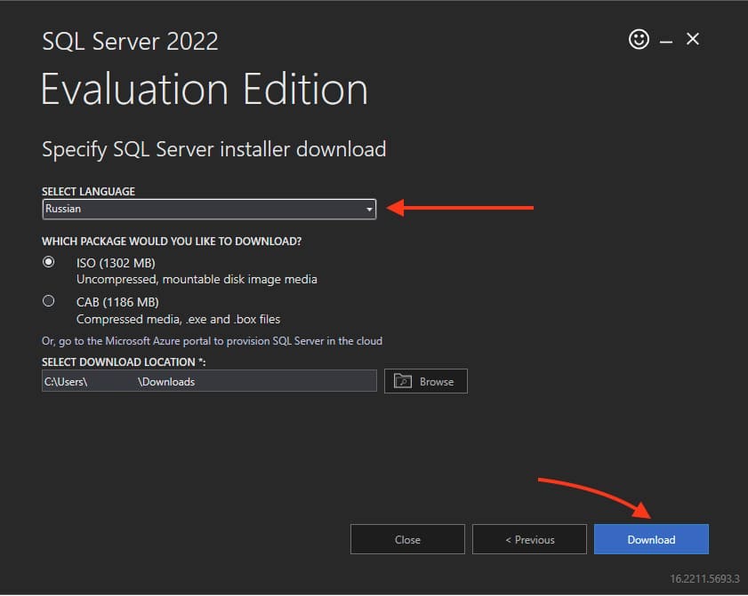The height and width of the screenshot is (596, 748).
Task: Click the 'Evaluation Edition' title text
Action: point(205,90)
